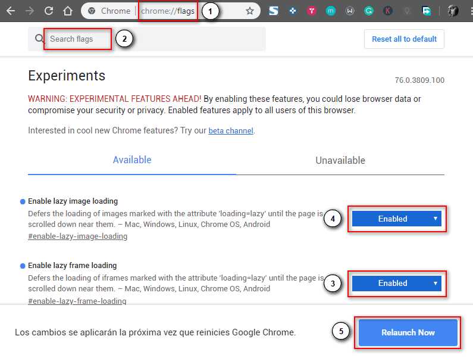The width and height of the screenshot is (473, 358).
Task: Switch to the Available tab
Action: point(132,160)
